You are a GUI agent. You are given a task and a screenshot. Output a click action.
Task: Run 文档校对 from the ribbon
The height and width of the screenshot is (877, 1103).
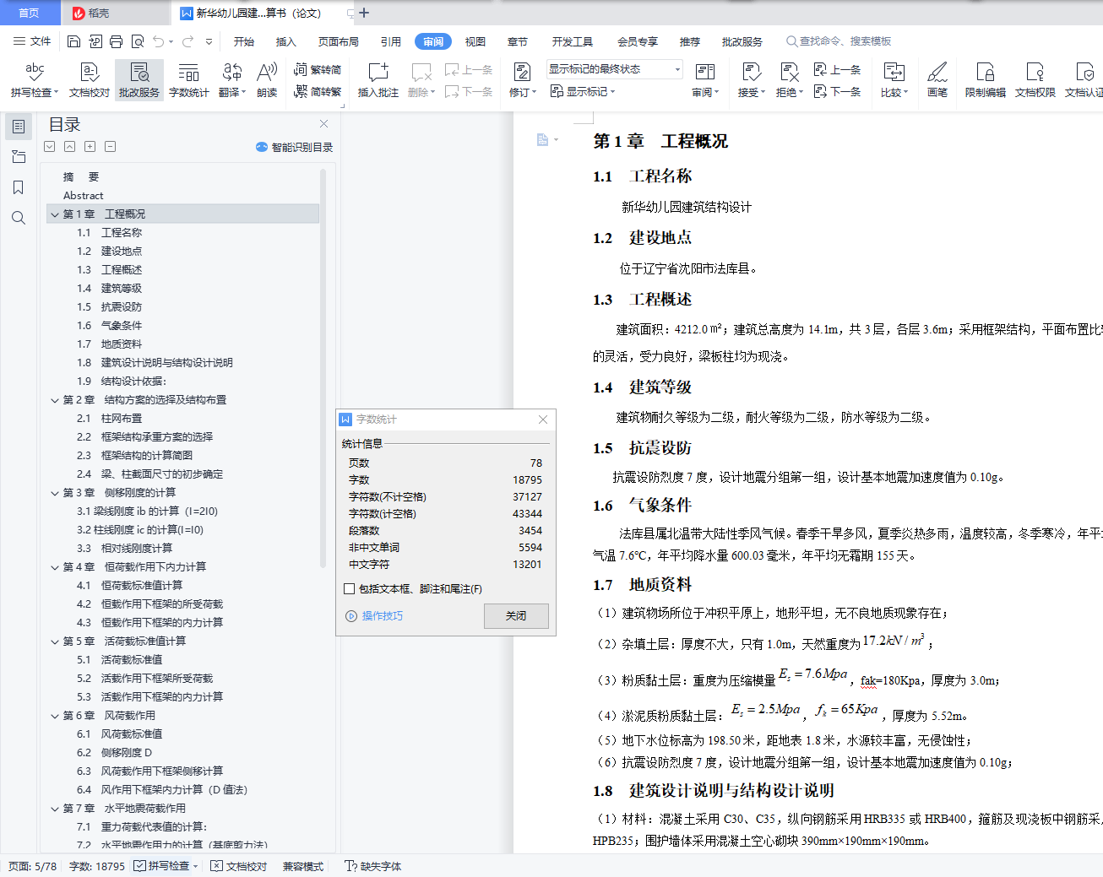(90, 80)
